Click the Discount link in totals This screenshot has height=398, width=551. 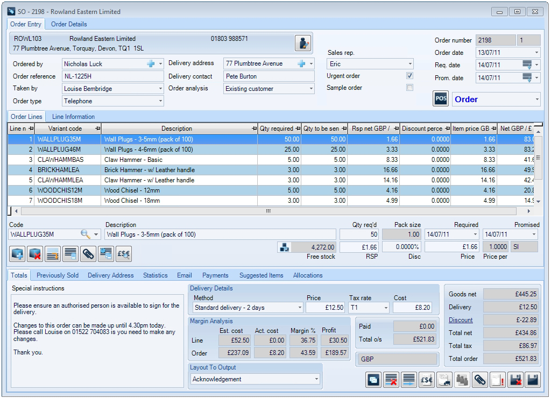pyautogui.click(x=461, y=320)
